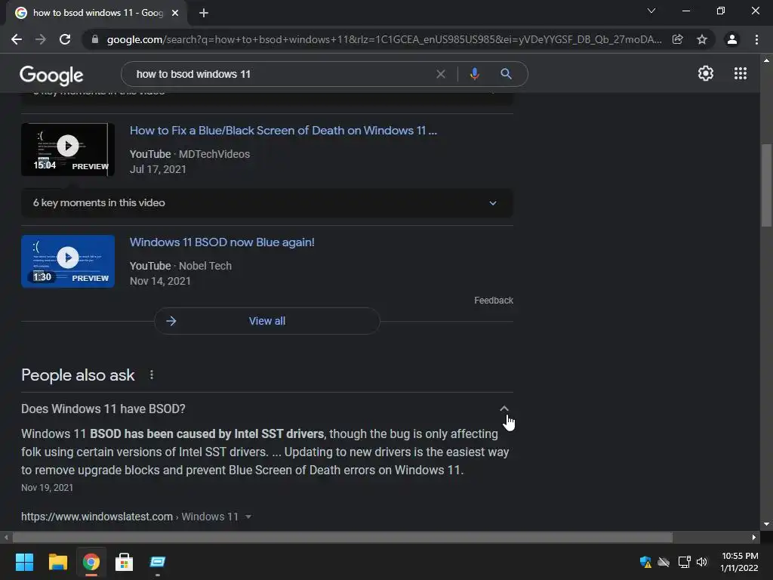
Task: Collapse 'Does Windows 11 have BSOD?' question
Action: pyautogui.click(x=504, y=409)
